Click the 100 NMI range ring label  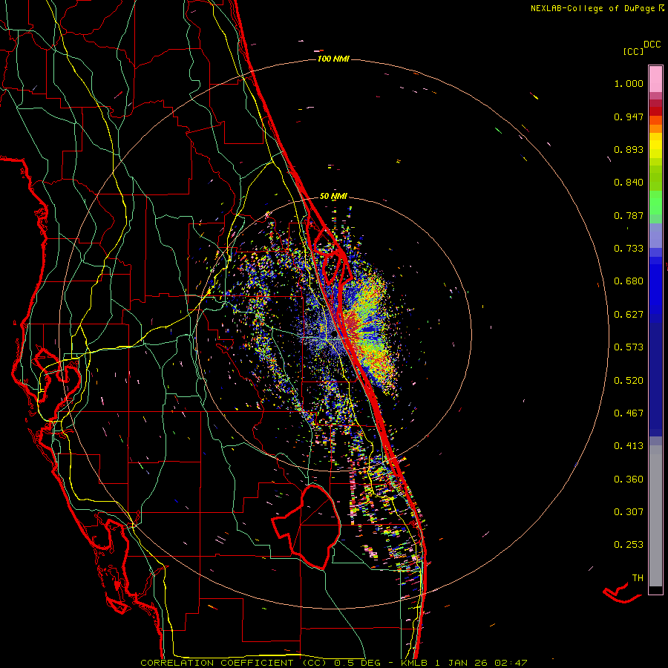pyautogui.click(x=333, y=59)
